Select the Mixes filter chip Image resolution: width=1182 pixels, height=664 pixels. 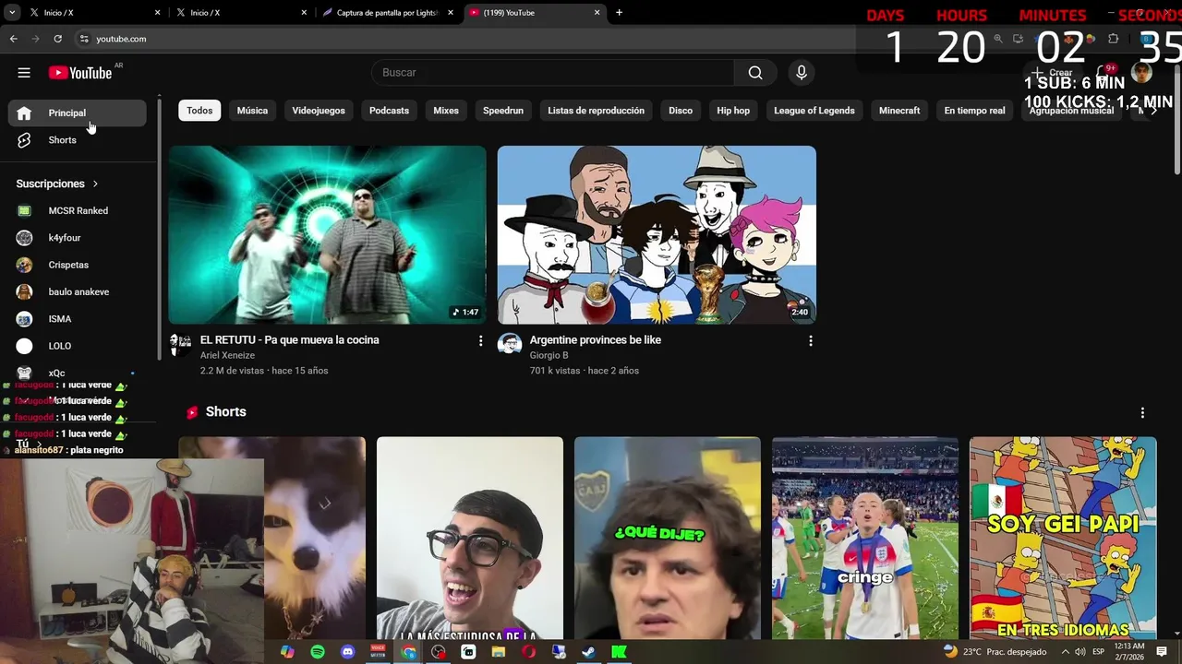coord(446,111)
